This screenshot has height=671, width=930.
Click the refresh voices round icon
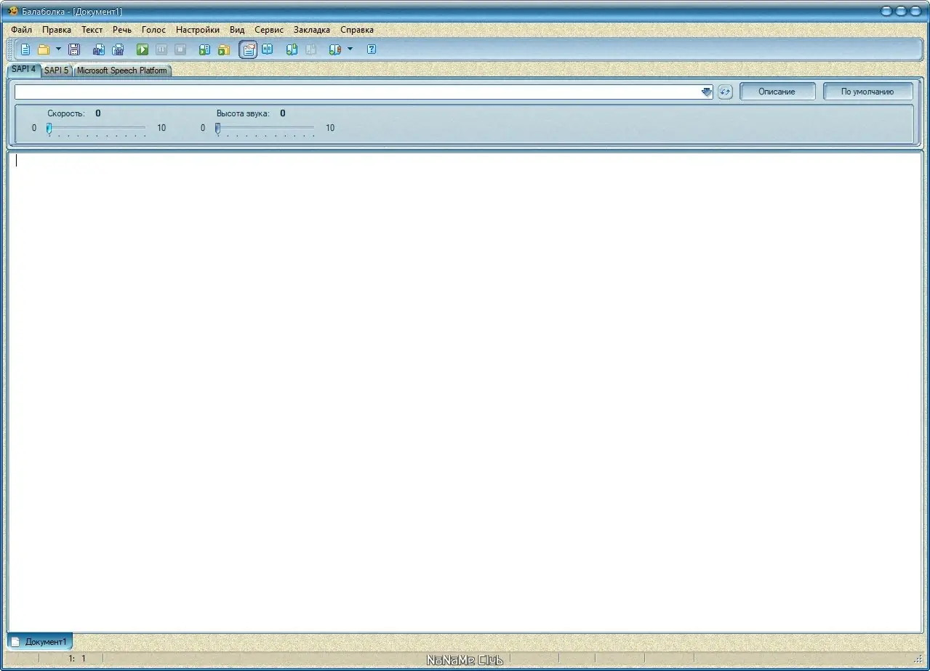pyautogui.click(x=725, y=92)
